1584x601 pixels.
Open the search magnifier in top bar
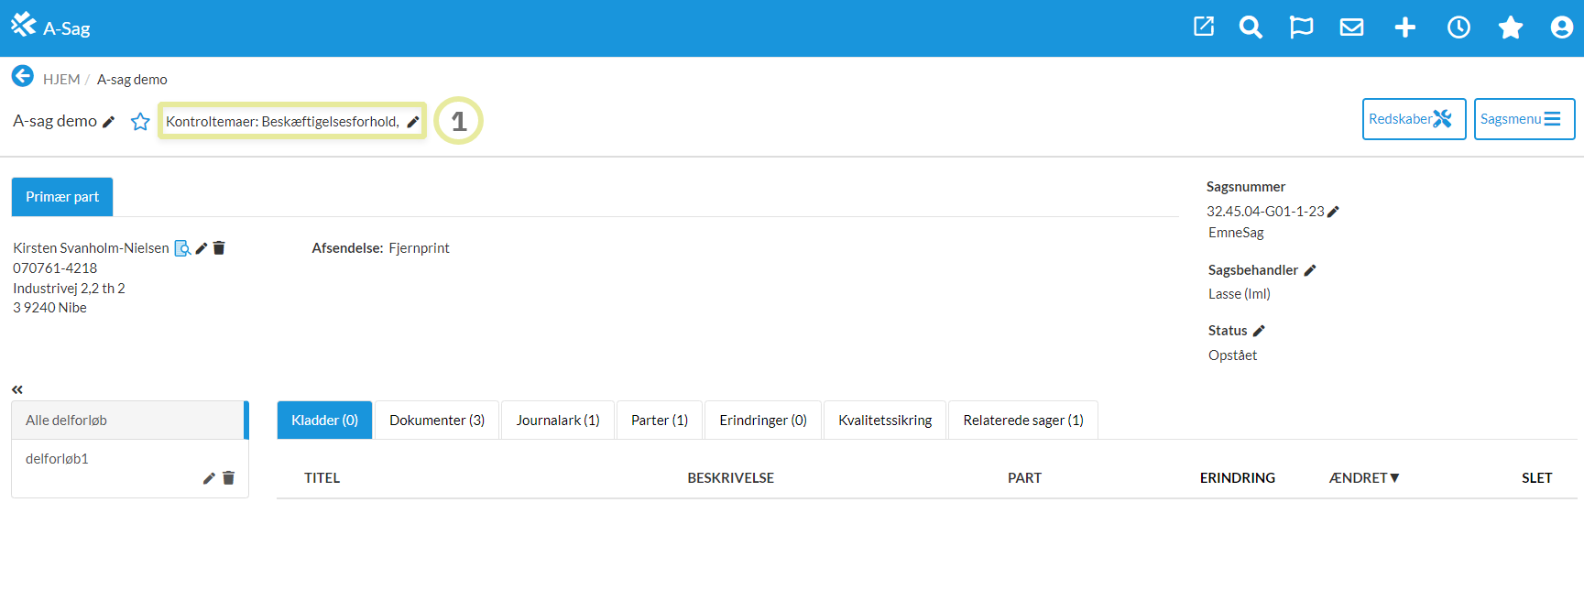(x=1251, y=27)
